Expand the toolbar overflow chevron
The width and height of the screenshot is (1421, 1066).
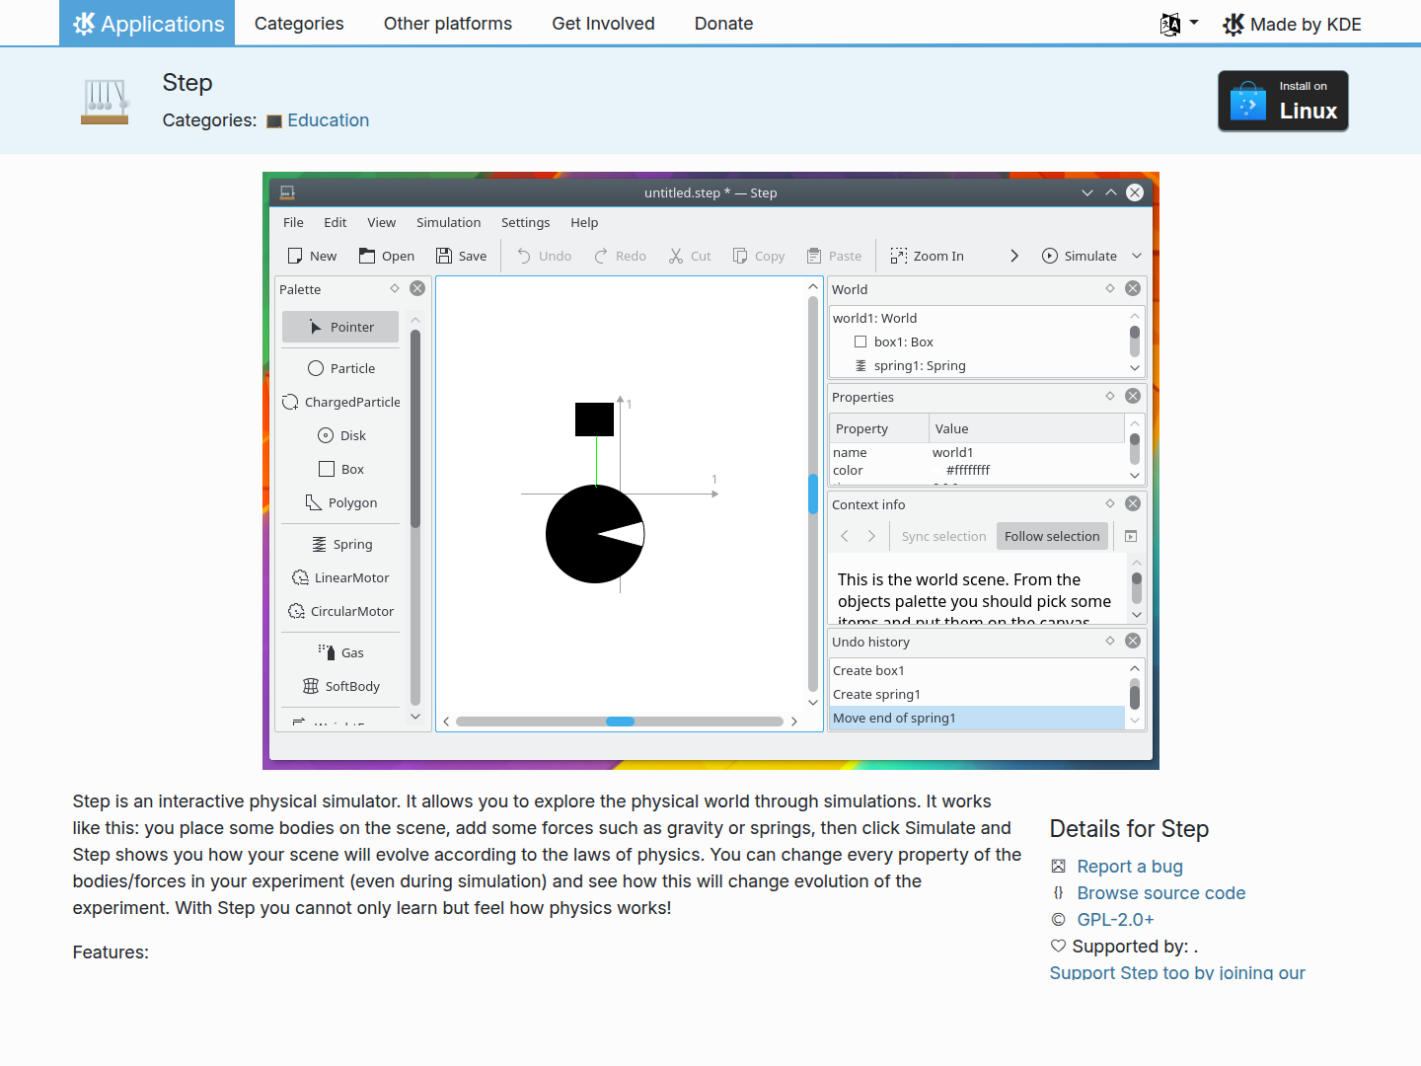pos(1014,256)
